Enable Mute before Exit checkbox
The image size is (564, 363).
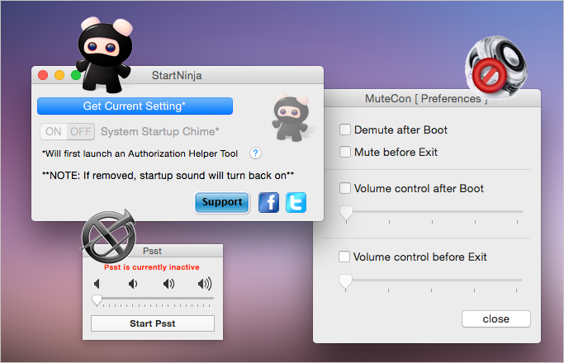click(345, 152)
